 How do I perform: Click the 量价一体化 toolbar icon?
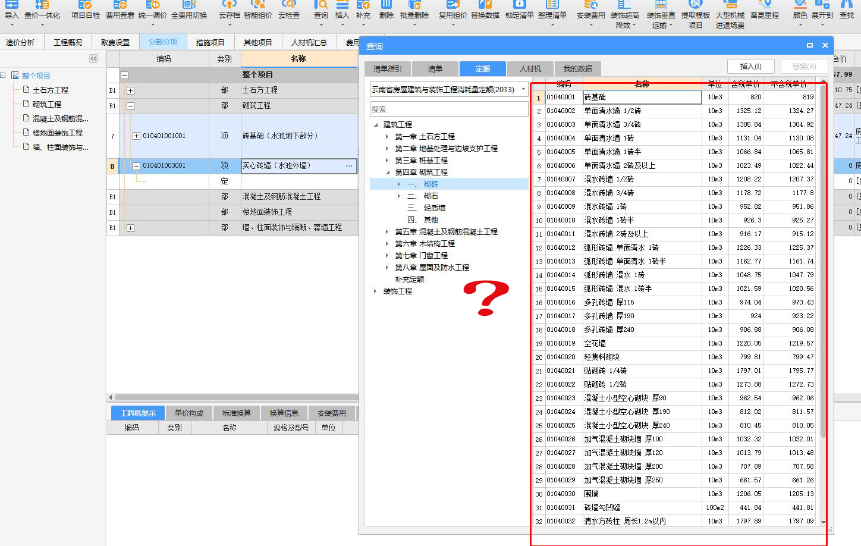(42, 10)
